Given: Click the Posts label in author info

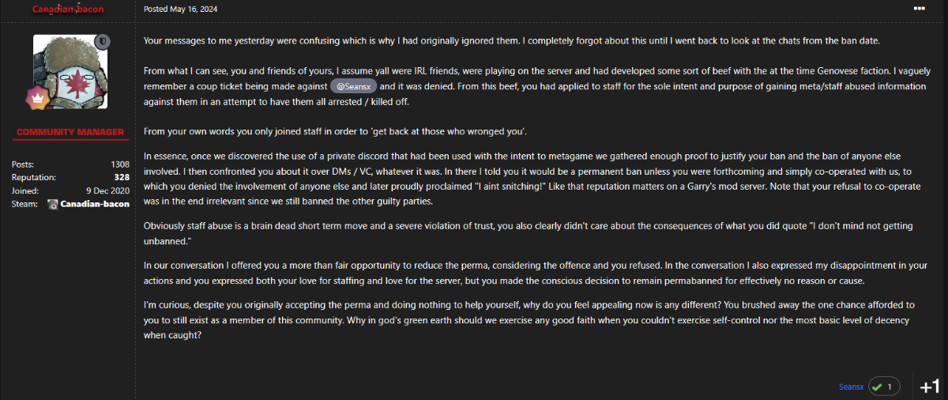Looking at the screenshot, I should point(23,164).
